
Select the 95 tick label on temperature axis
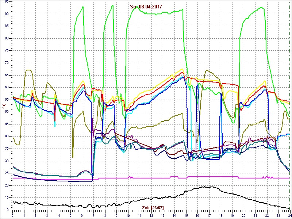pos(6,2)
